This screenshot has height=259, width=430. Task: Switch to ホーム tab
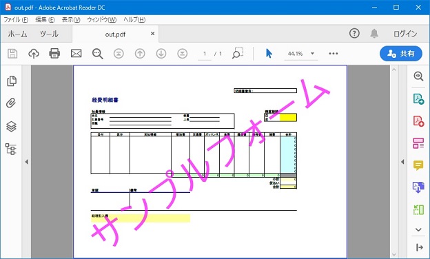[x=17, y=34]
